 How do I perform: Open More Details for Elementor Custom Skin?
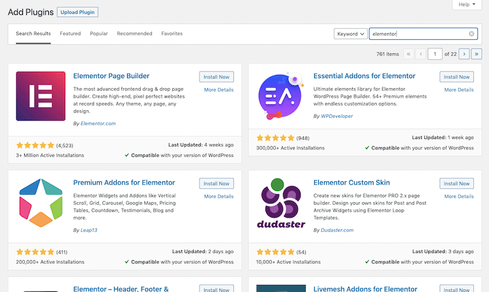coord(459,196)
